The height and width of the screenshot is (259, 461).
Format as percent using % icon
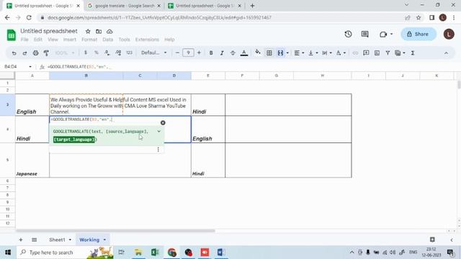click(x=96, y=53)
